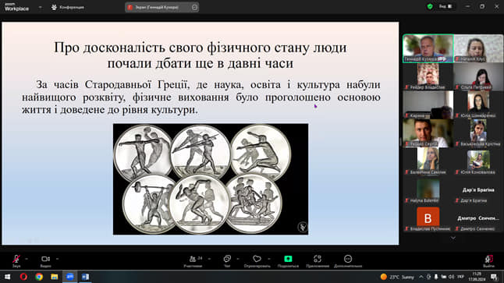Image resolution: width=504 pixels, height=283 pixels.
Task: Open Google Chrome from the taskbar
Action: coord(39,277)
